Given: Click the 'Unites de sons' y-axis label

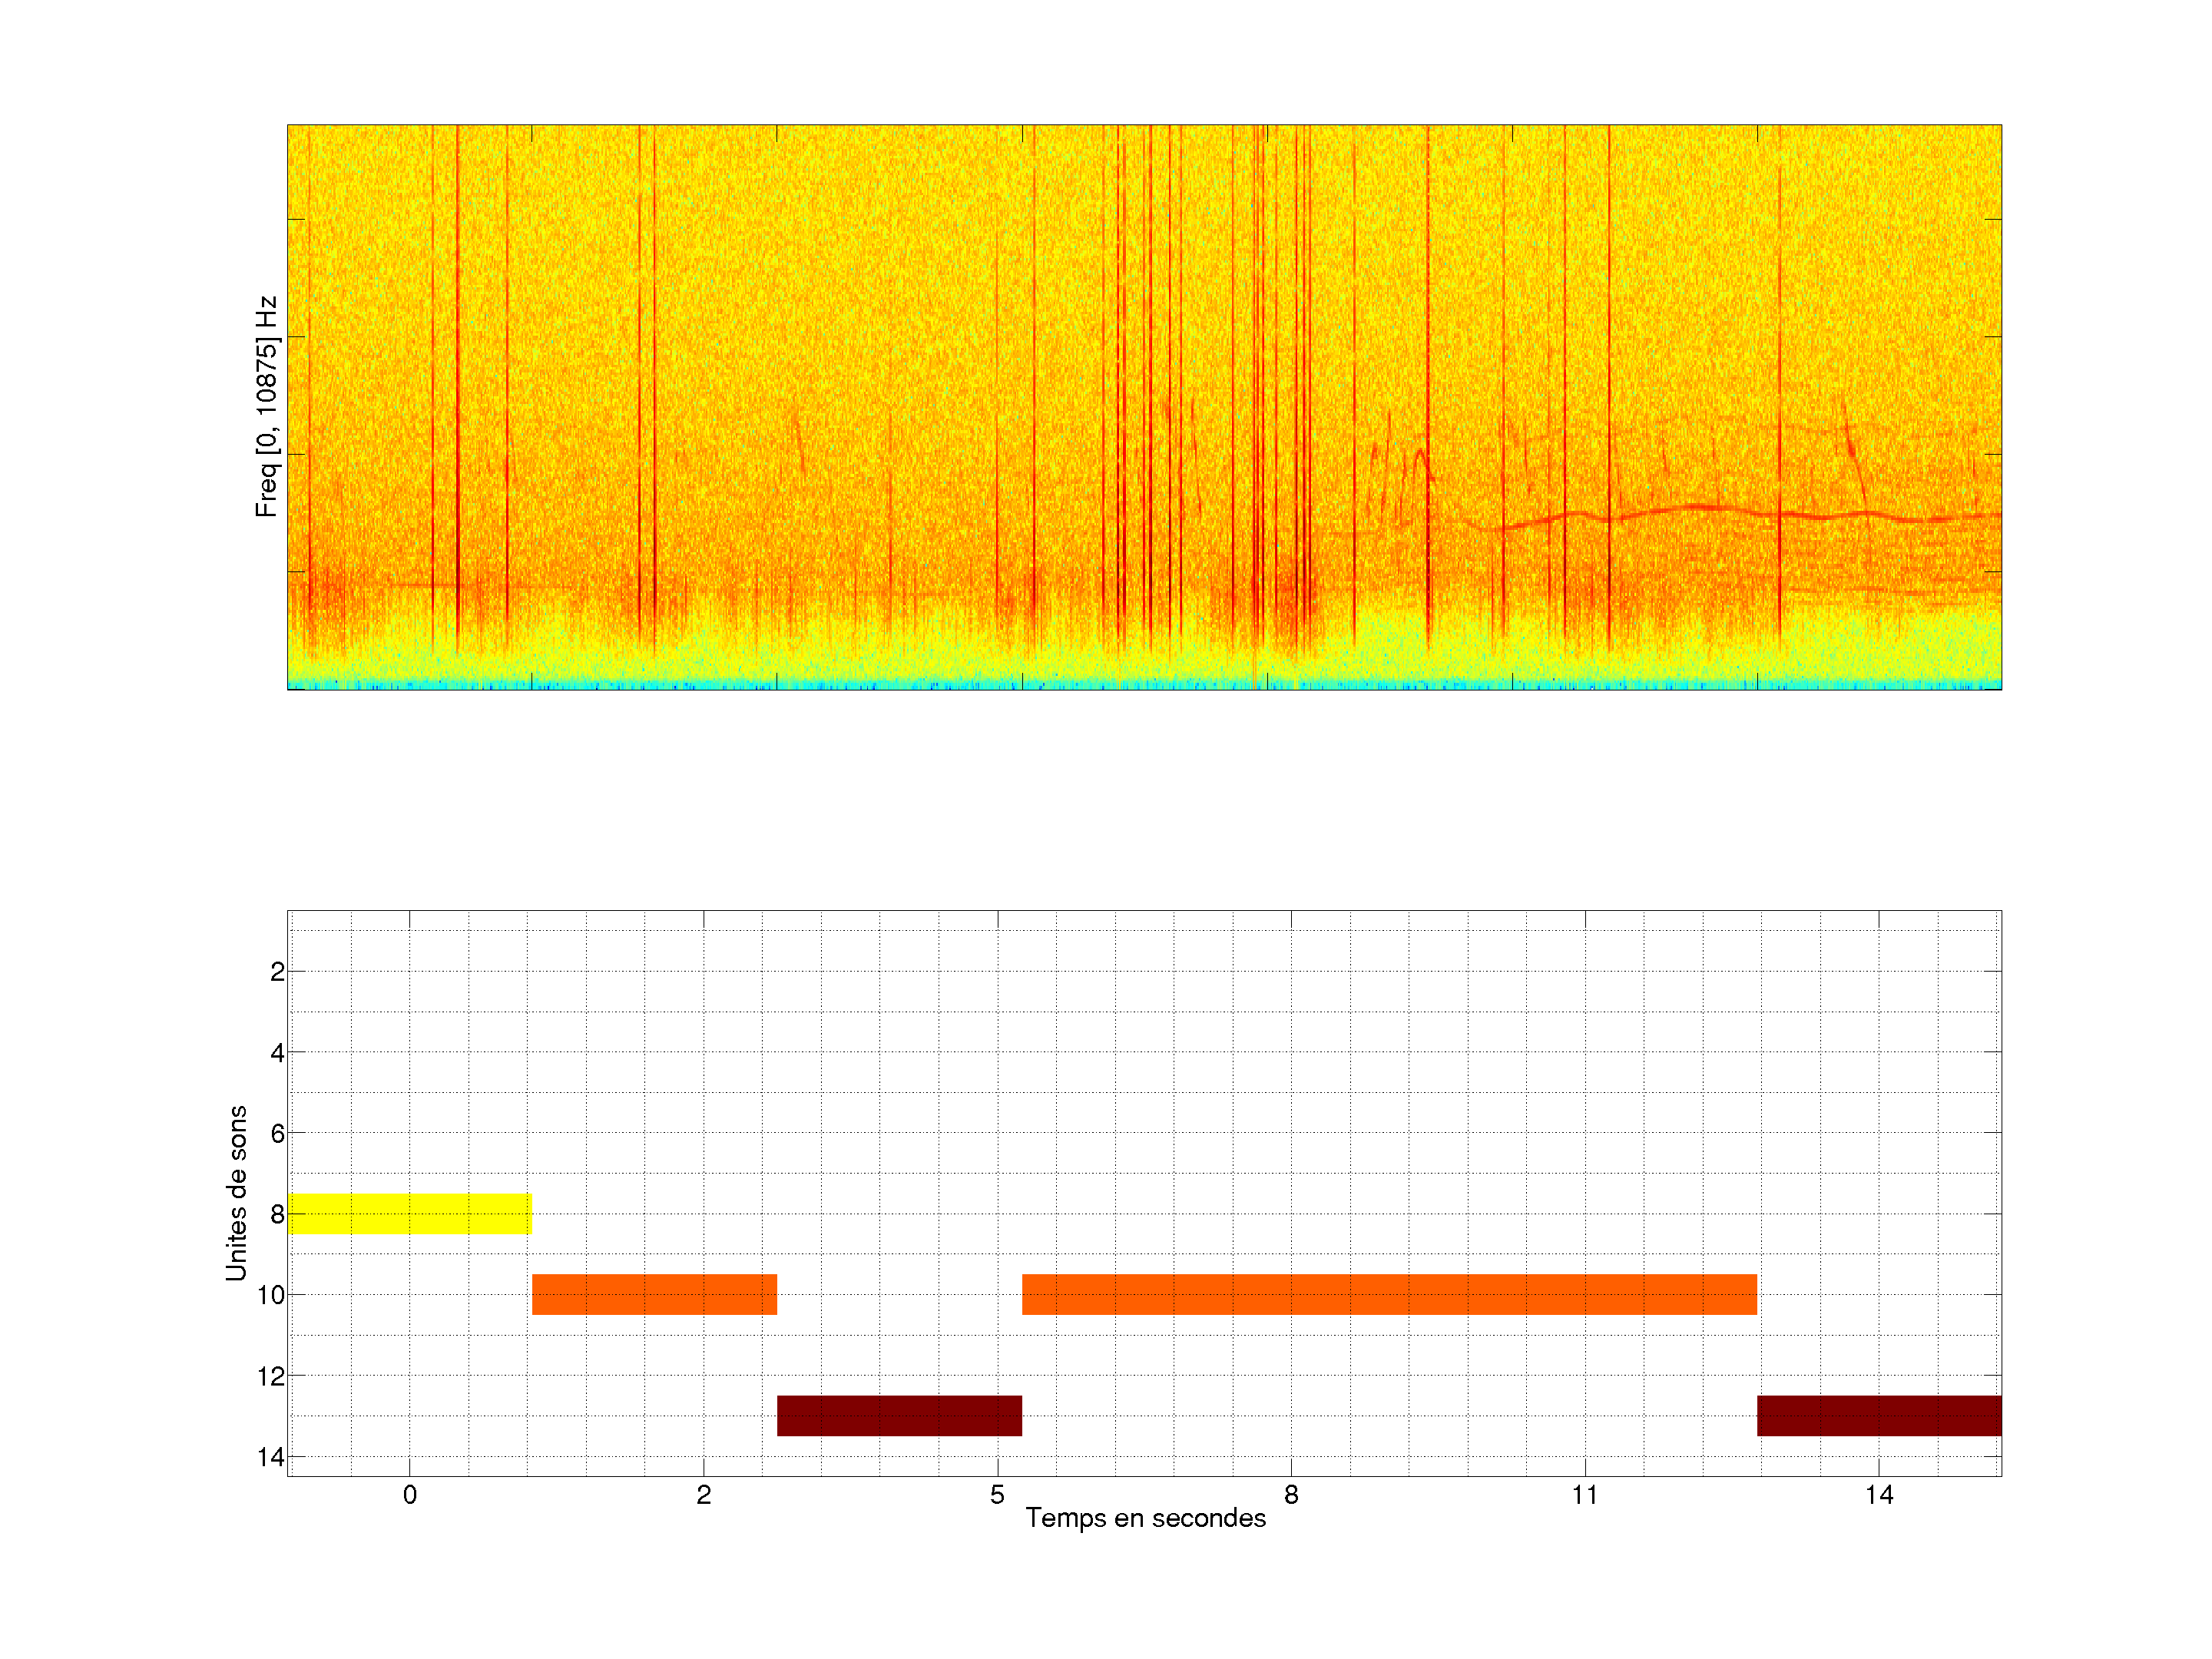Looking at the screenshot, I should pos(236,1192).
